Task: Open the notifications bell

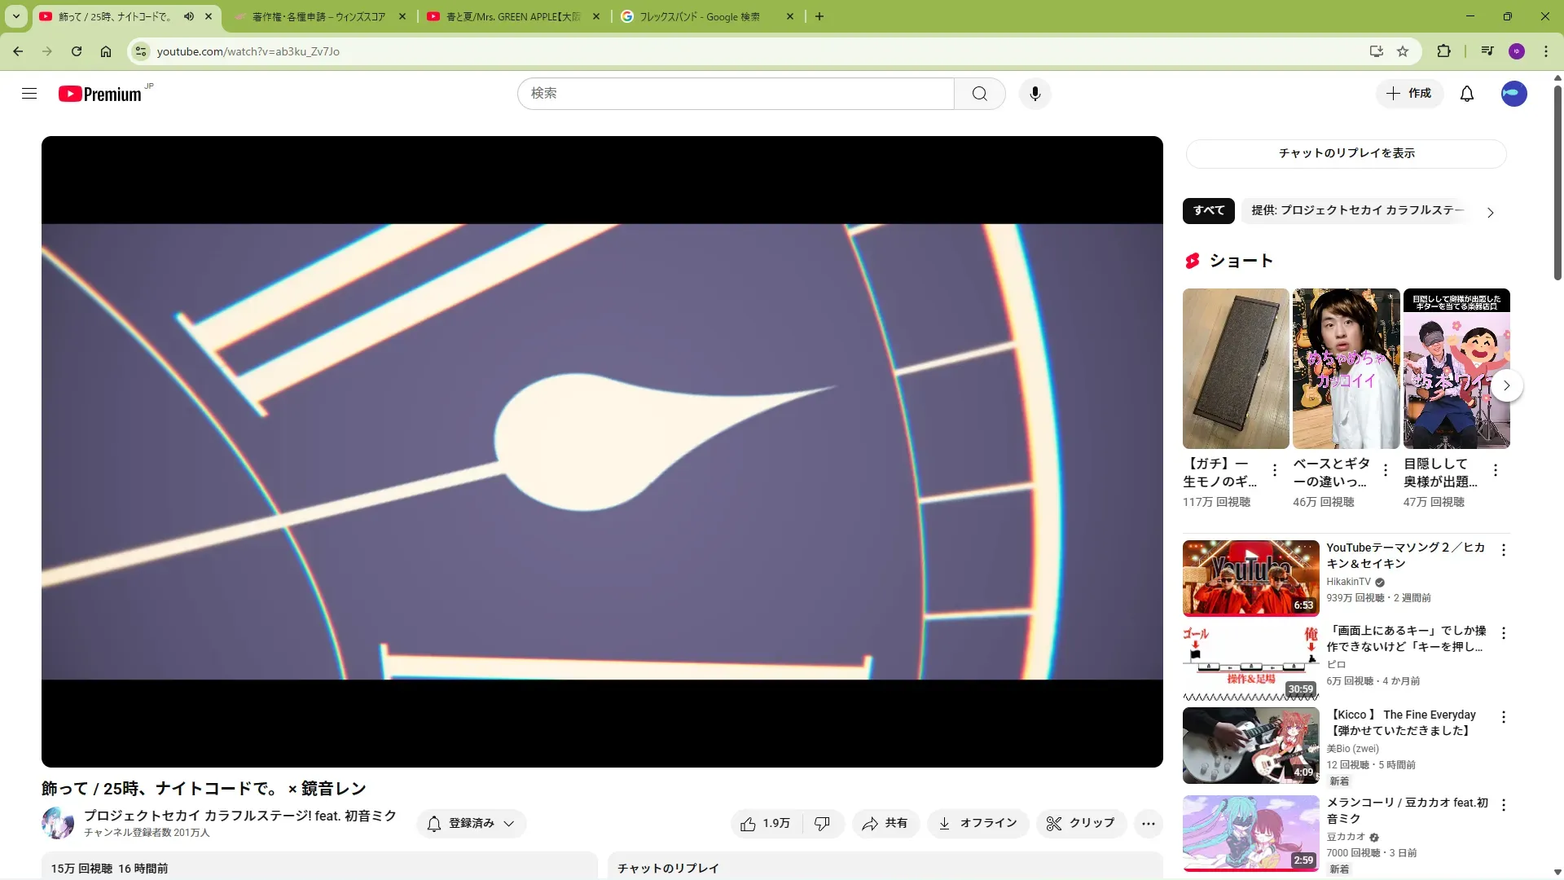Action: (1466, 94)
